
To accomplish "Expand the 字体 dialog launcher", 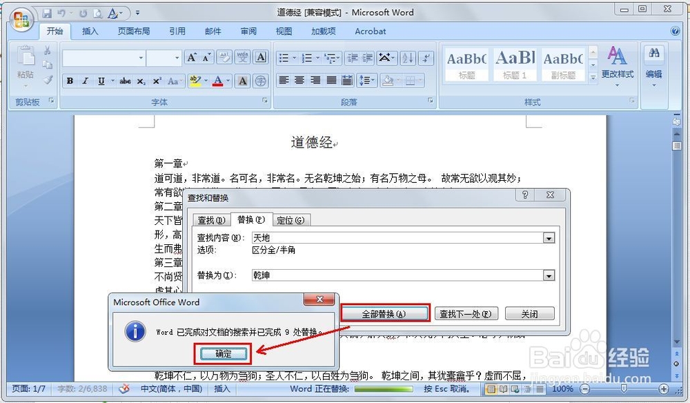I will (x=264, y=99).
